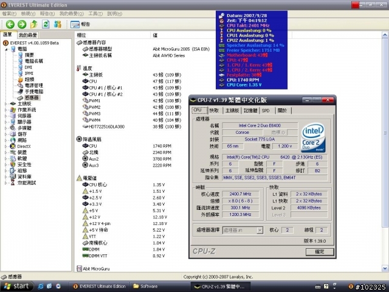Refresh the page with the refresh icon

(x=46, y=24)
